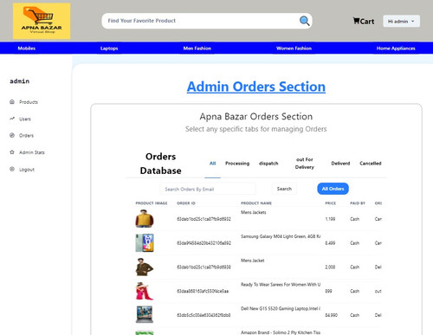Click the Apna Bazar logo
Viewport: 433px width, 335px height.
click(42, 21)
